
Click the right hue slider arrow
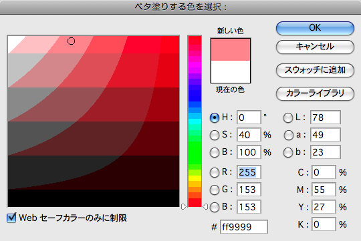click(205, 206)
